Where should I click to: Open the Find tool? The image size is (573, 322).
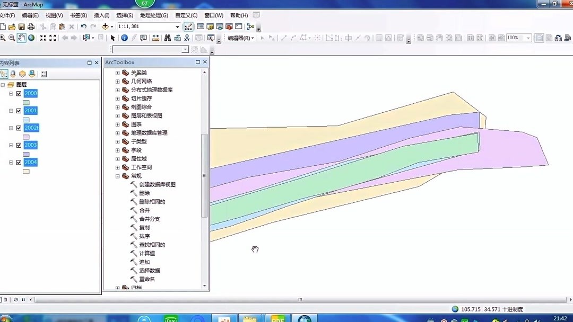(167, 38)
